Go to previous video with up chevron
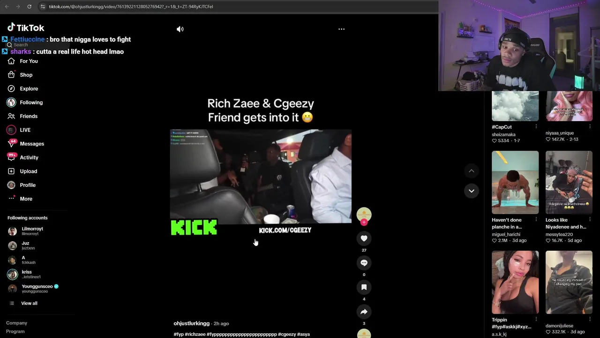The width and height of the screenshot is (600, 338). point(472,171)
